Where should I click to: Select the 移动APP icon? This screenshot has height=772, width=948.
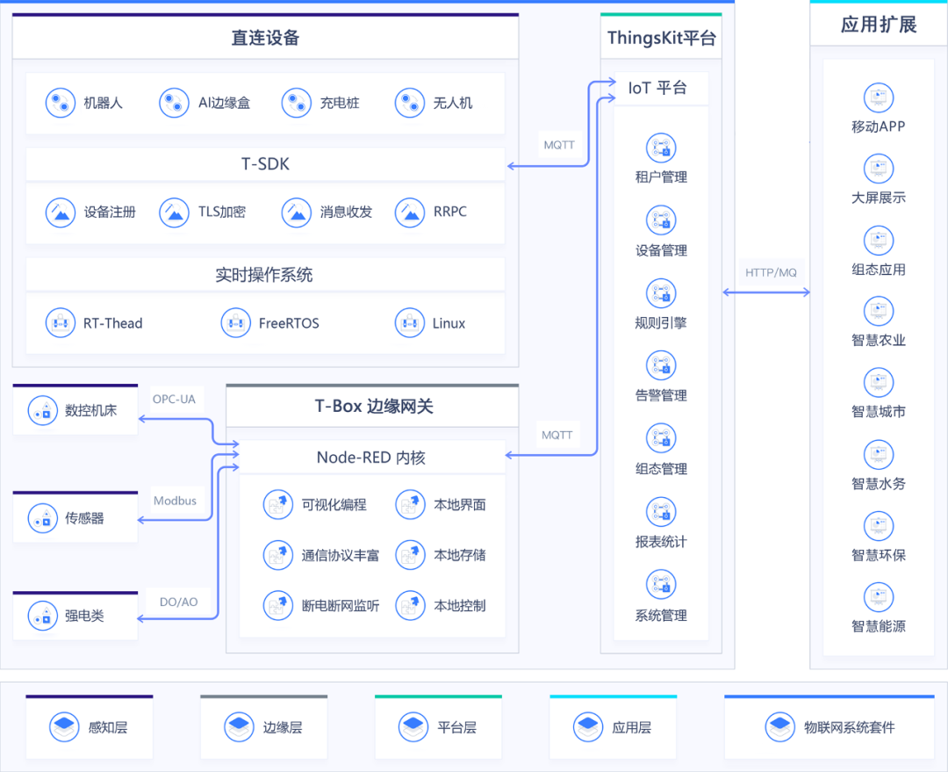(x=878, y=97)
